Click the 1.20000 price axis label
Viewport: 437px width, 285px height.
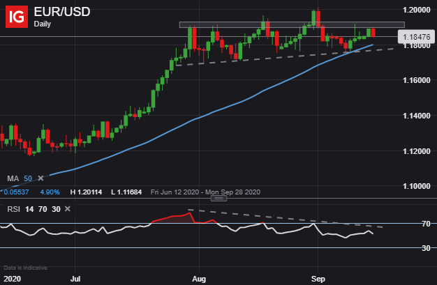[x=416, y=10]
